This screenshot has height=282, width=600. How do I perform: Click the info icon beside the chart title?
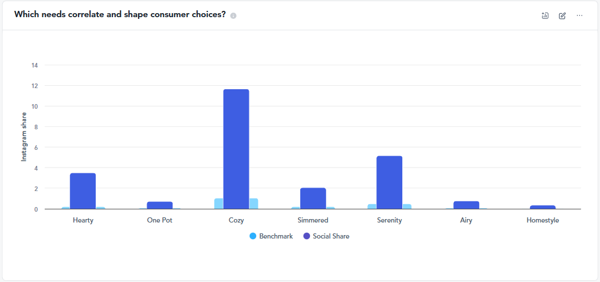coord(233,15)
